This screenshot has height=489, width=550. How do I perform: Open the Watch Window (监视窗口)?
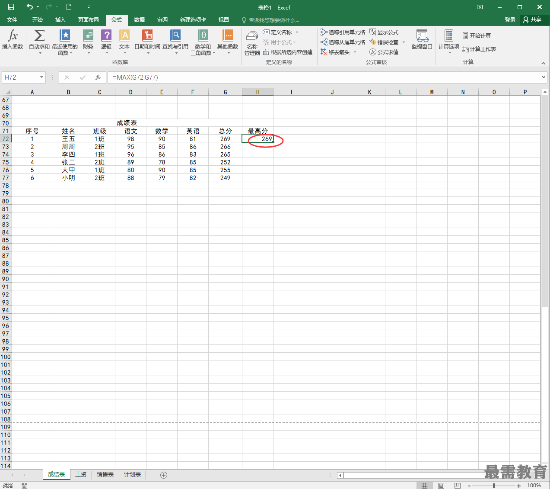(x=422, y=40)
